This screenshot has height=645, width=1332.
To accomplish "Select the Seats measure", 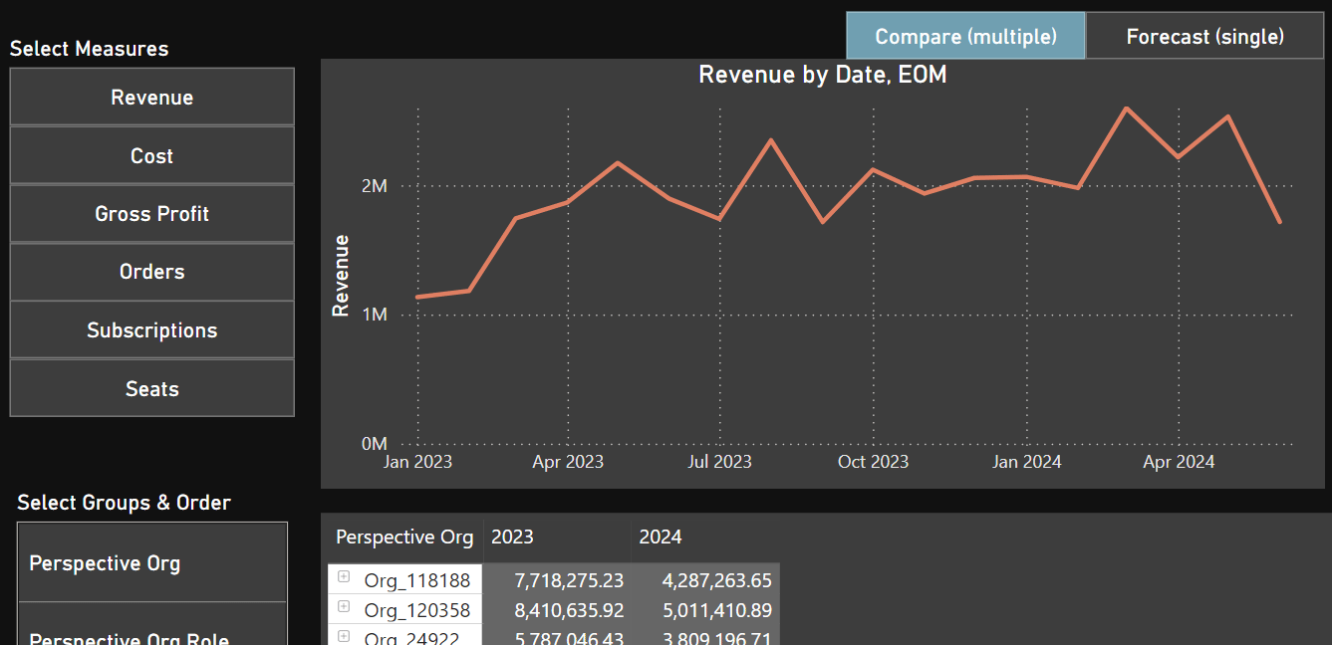I will tap(152, 388).
